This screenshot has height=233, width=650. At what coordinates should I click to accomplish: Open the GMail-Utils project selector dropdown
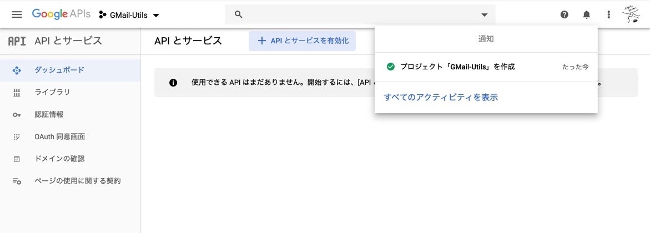129,16
